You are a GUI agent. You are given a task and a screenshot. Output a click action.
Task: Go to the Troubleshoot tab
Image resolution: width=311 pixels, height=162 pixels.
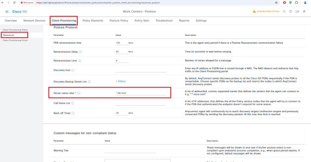tap(164, 20)
